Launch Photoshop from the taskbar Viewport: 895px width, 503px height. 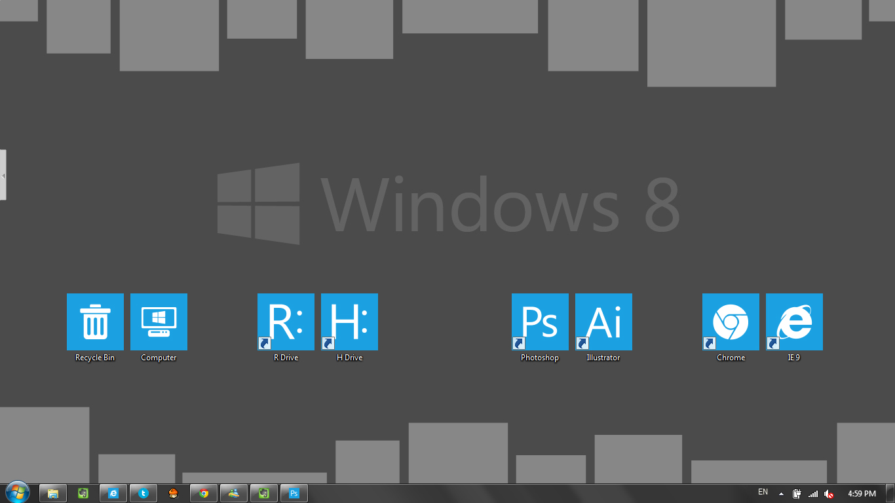[294, 493]
